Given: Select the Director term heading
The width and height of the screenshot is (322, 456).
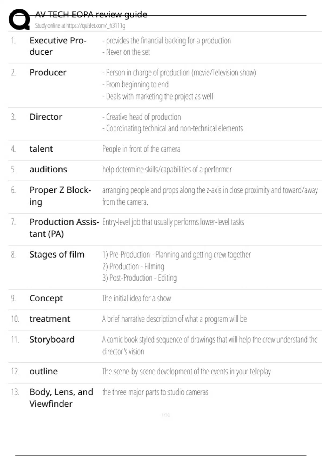Looking at the screenshot, I should [46, 117].
